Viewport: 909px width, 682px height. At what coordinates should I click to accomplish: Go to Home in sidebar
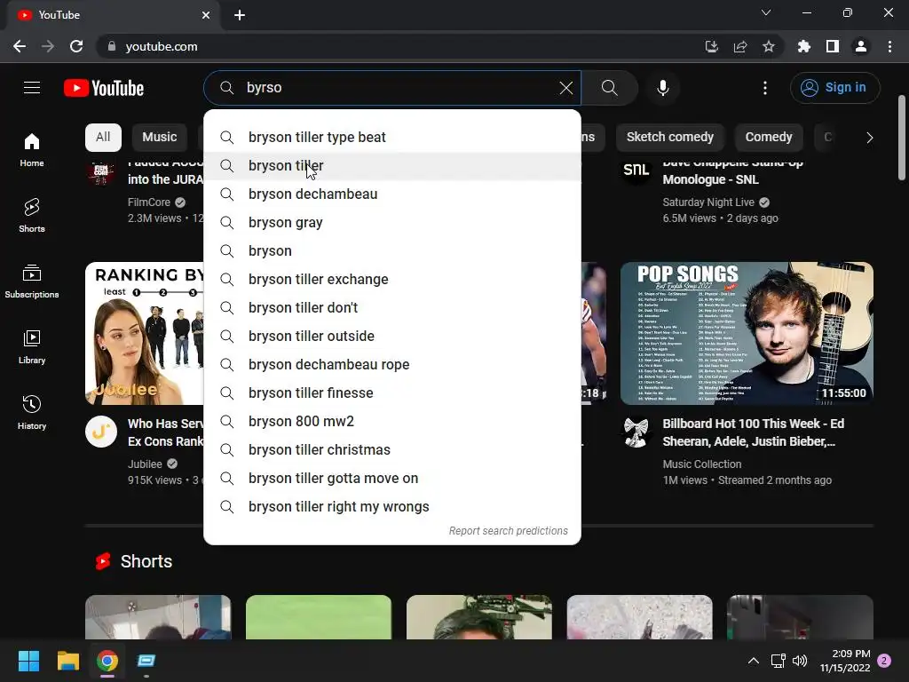pyautogui.click(x=32, y=149)
